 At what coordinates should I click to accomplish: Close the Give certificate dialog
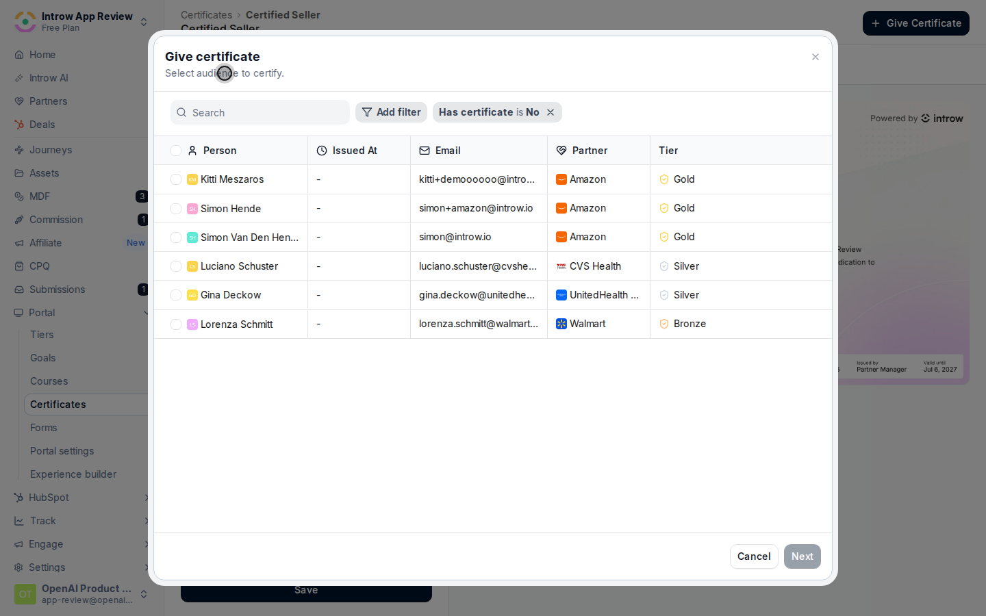(x=815, y=57)
